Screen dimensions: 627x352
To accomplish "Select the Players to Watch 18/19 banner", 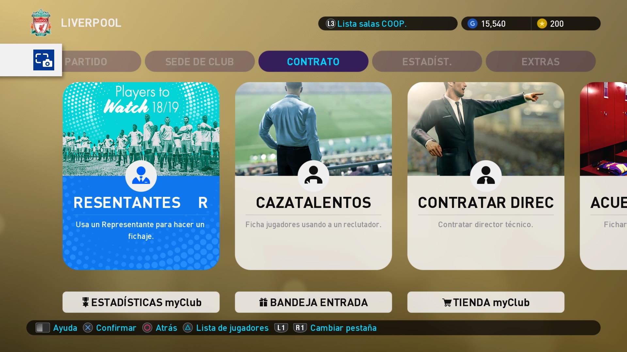I will pyautogui.click(x=141, y=129).
